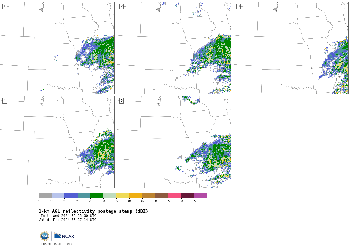The width and height of the screenshot is (351, 247).
Task: Click the maroon 60-65 dBZ swatch
Action: pyautogui.click(x=188, y=195)
